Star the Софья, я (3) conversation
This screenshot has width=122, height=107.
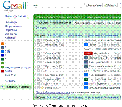tap(42, 58)
